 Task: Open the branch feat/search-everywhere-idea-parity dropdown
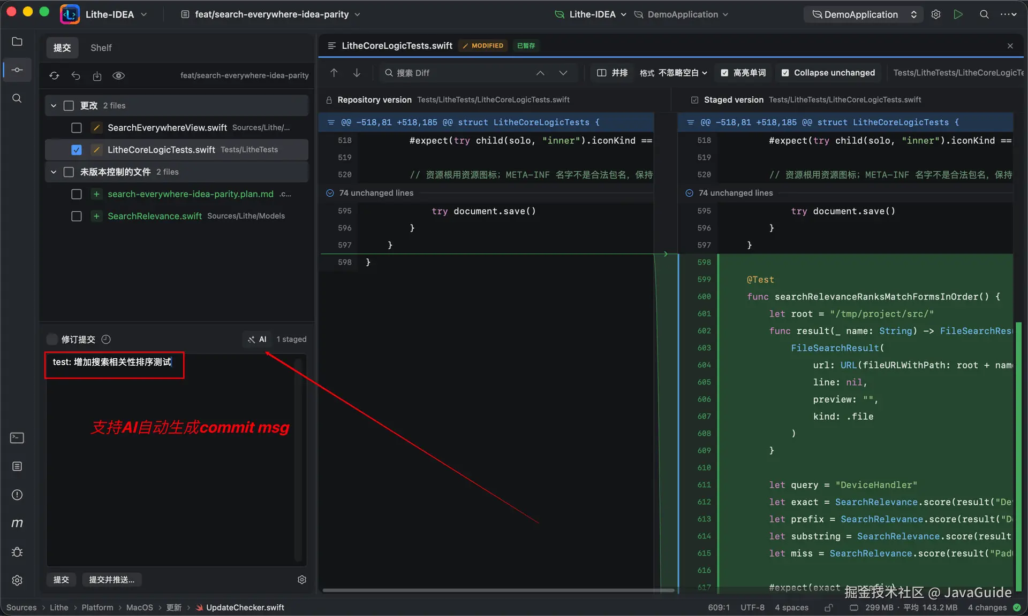271,14
